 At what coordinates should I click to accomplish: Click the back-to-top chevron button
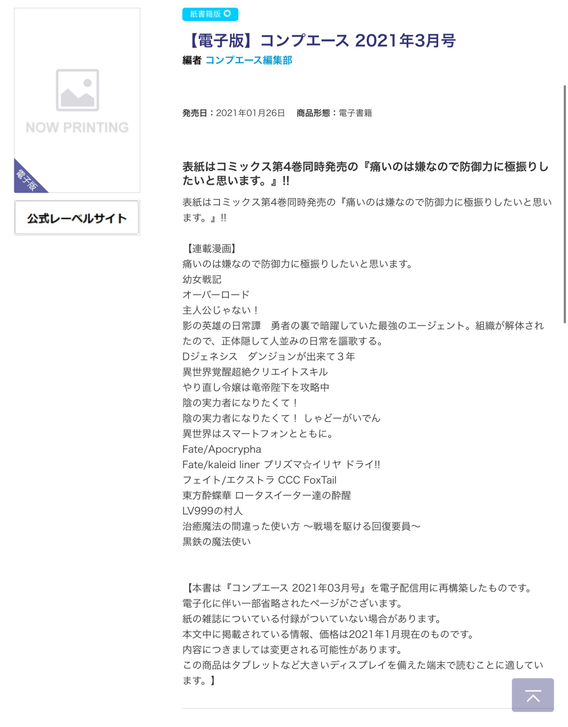click(x=533, y=695)
